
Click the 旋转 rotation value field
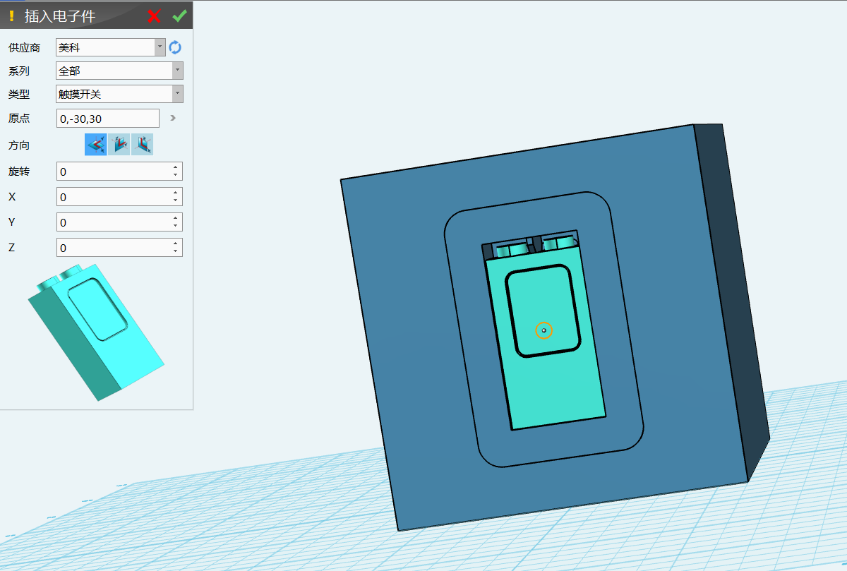click(113, 172)
